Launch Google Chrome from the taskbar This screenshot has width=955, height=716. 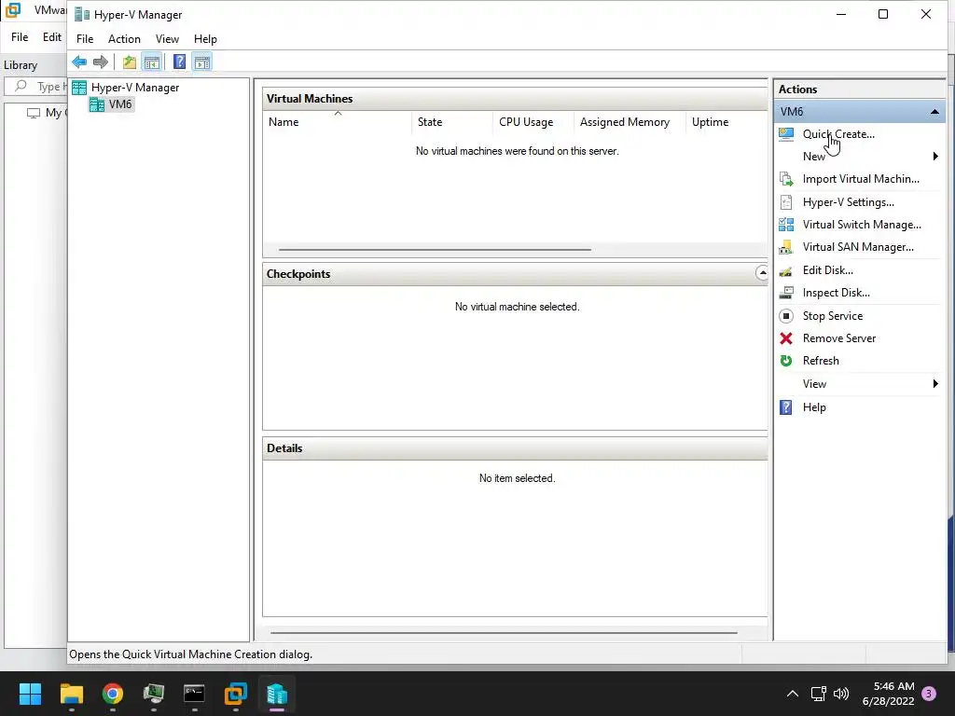coord(113,694)
